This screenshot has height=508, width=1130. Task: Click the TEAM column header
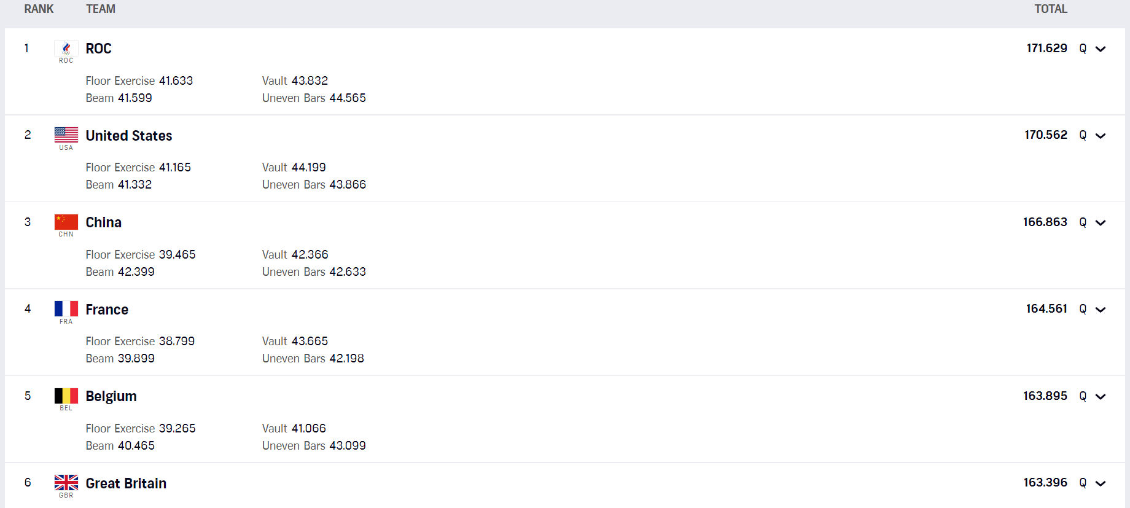(x=101, y=9)
